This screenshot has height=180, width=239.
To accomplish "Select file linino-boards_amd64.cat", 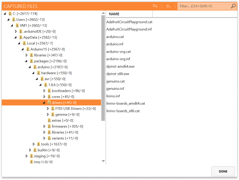I will point(126,104).
